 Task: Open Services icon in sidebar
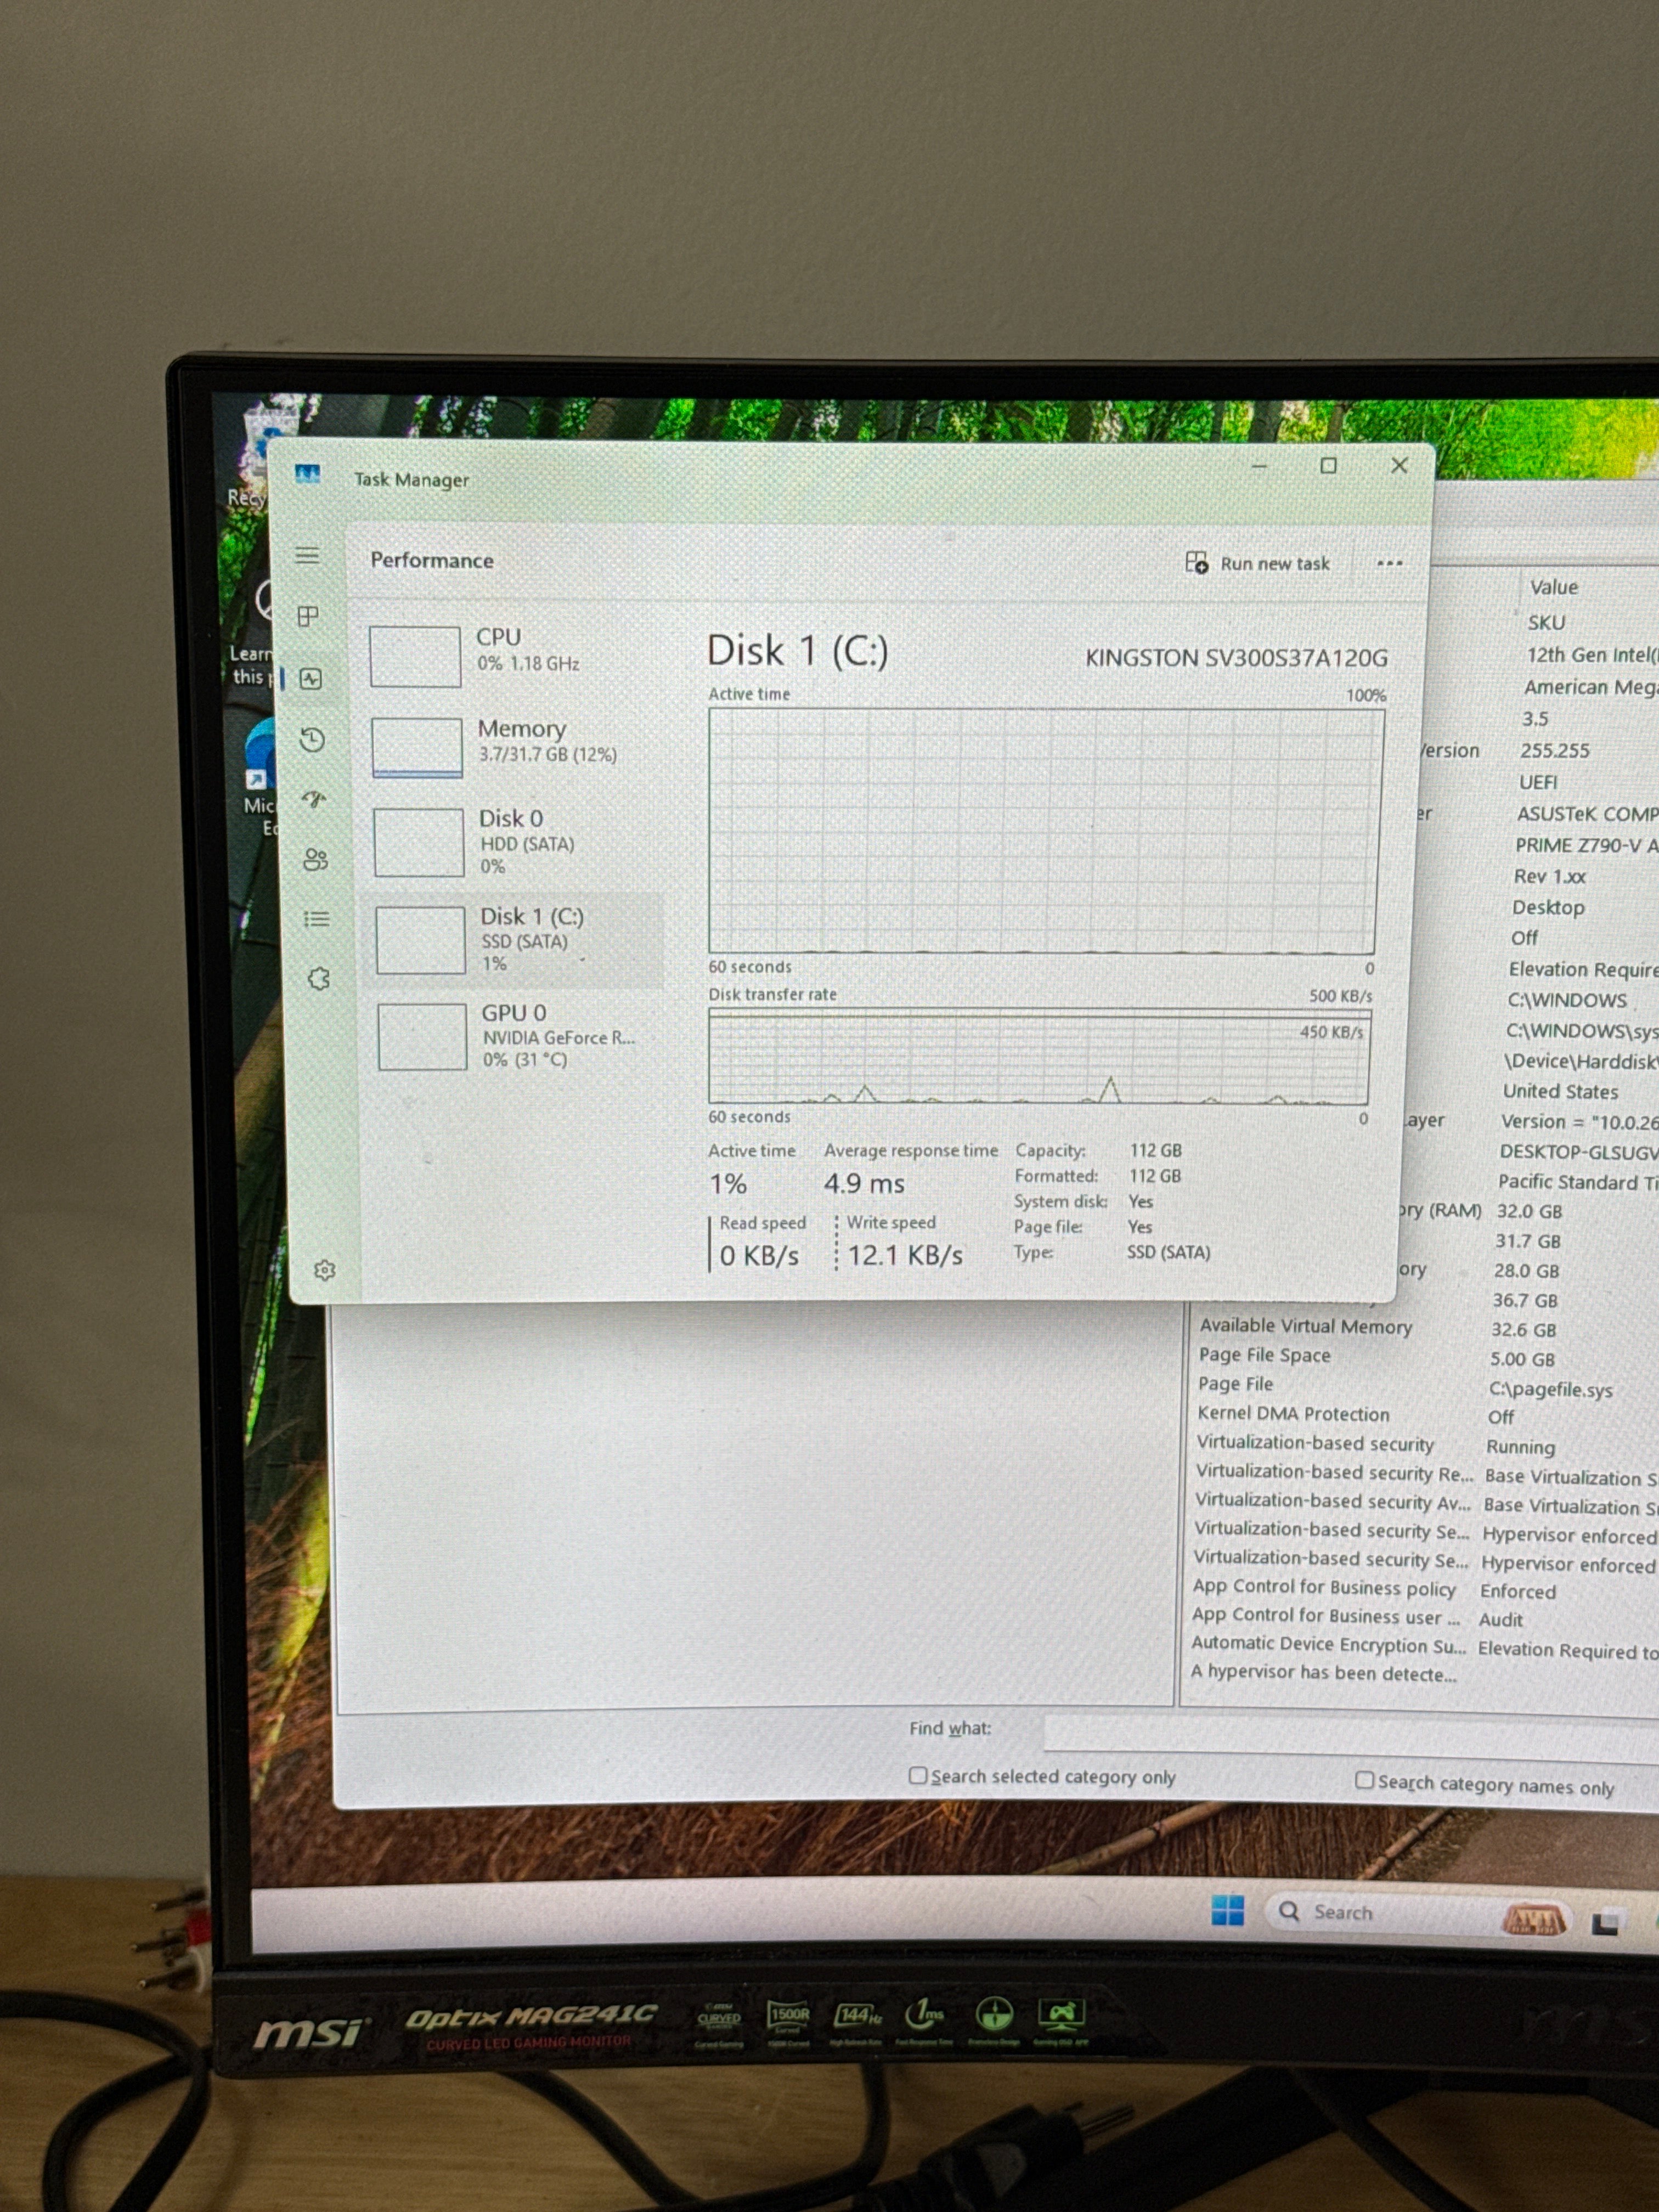(319, 978)
